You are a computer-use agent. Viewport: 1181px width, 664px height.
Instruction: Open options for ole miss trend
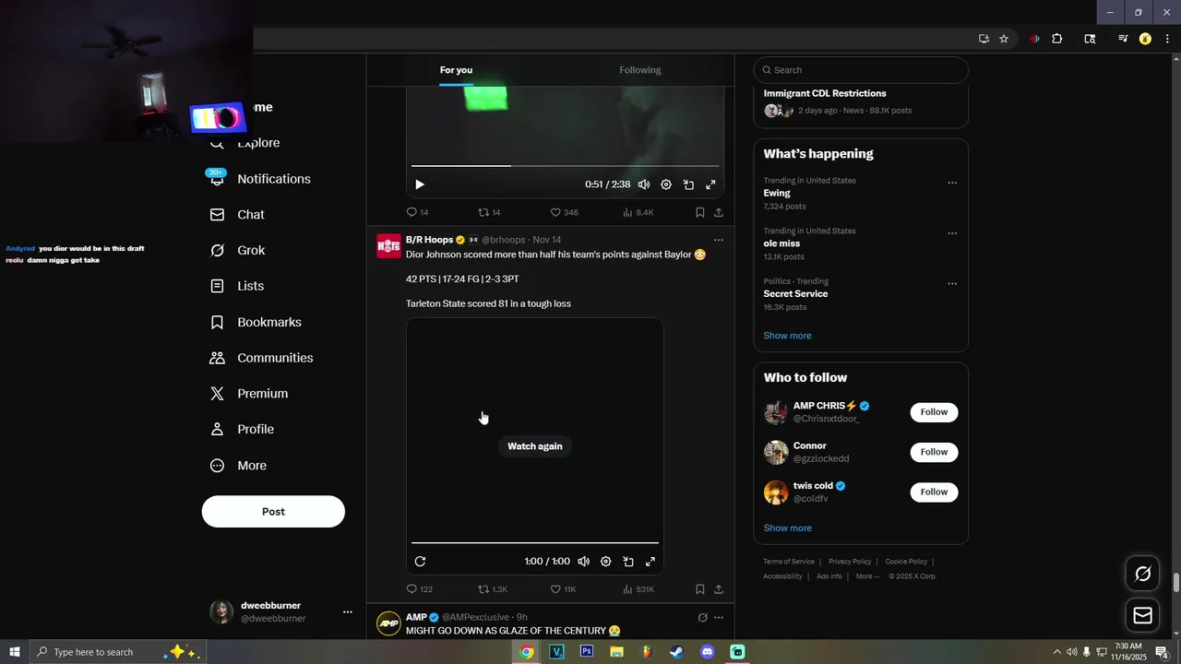(952, 233)
